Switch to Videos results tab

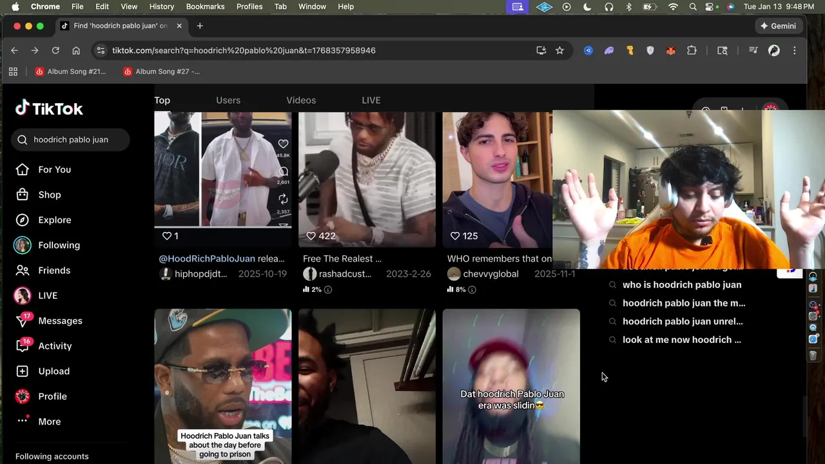click(301, 100)
